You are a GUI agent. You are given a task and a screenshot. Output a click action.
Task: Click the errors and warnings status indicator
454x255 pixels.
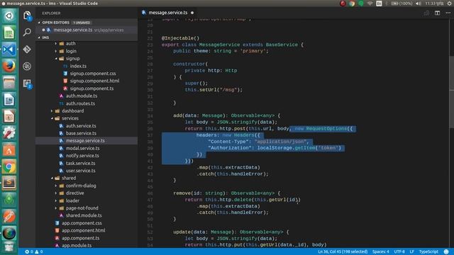click(x=34, y=251)
